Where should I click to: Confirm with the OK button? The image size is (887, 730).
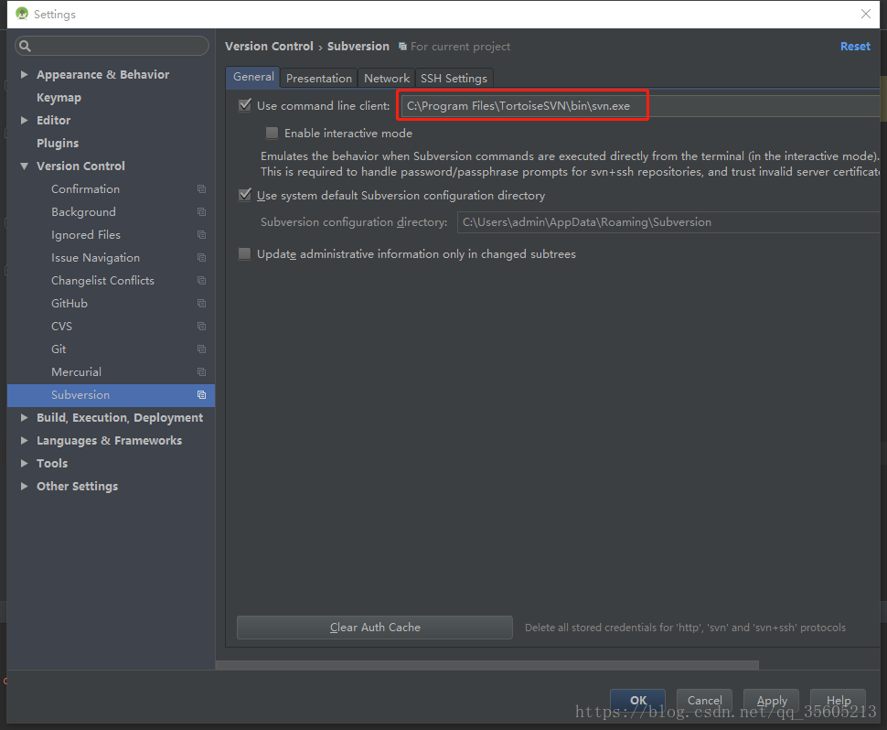637,700
